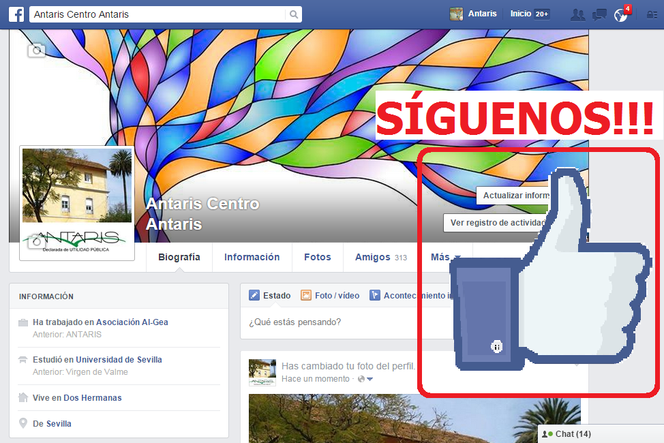The width and height of the screenshot is (664, 443).
Task: Click house icon beside Vive en
Action: pyautogui.click(x=23, y=397)
